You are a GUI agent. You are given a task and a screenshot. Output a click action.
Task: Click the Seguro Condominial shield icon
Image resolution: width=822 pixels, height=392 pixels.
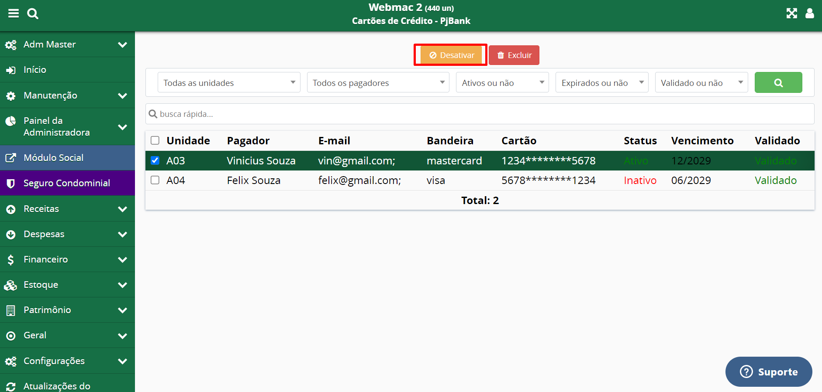(11, 183)
